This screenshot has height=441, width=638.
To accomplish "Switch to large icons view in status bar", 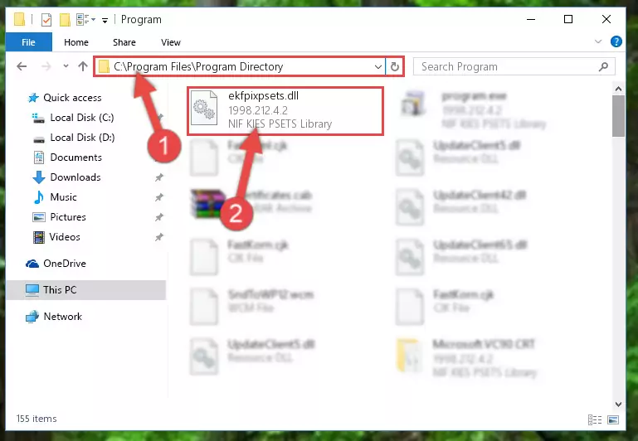I will (613, 419).
